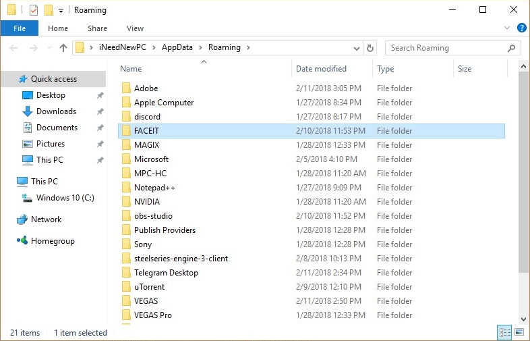Refresh the Roaming folder view
The height and width of the screenshot is (341, 530).
point(370,48)
